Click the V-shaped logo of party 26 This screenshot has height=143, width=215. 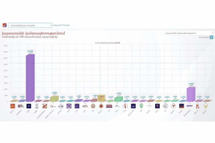(x=205, y=106)
